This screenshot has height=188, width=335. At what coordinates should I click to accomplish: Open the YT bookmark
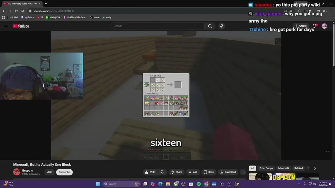click(x=40, y=17)
